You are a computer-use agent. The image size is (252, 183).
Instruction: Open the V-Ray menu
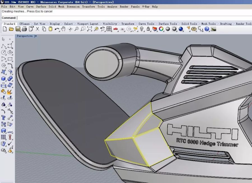click(146, 6)
